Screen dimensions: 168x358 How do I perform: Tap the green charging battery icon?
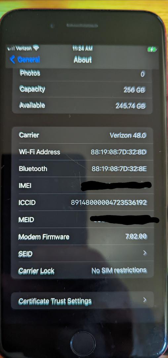click(152, 49)
